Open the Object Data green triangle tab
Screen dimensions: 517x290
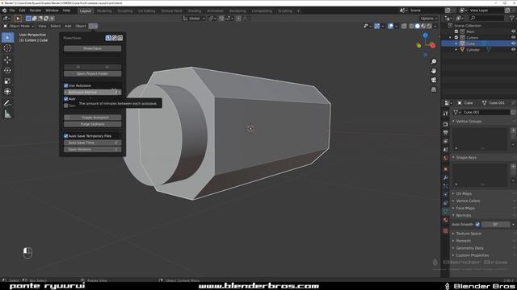pos(445,211)
